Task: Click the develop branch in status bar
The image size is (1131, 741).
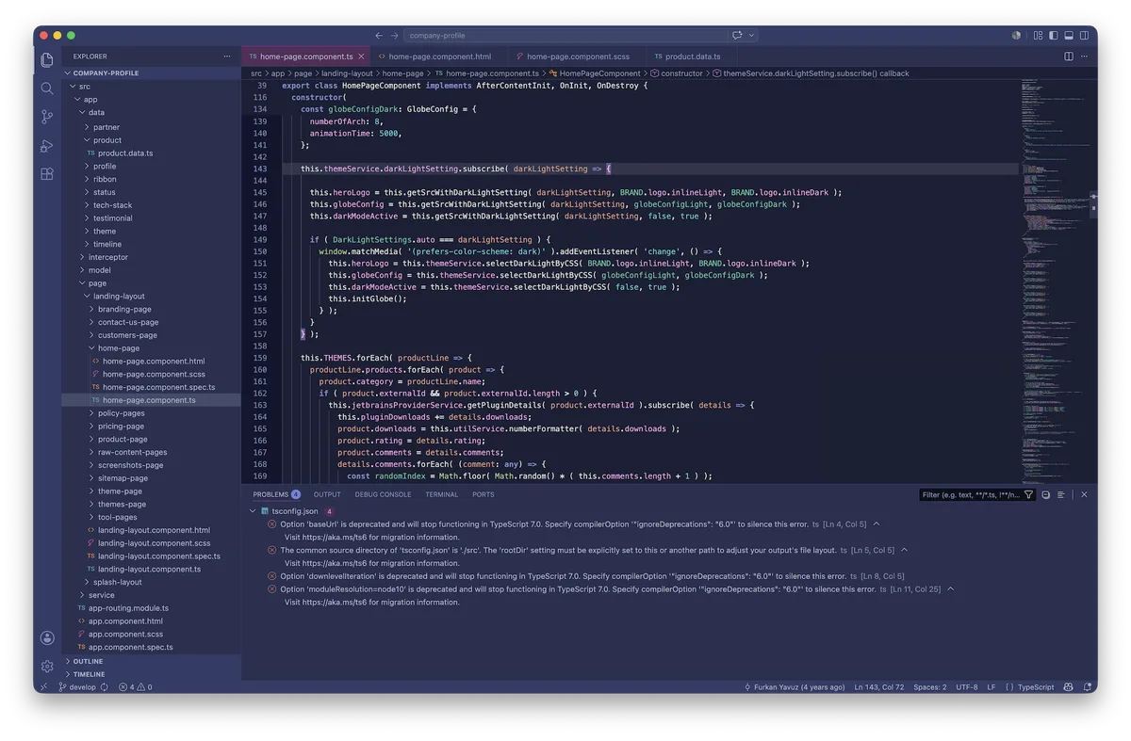Action: click(x=77, y=687)
